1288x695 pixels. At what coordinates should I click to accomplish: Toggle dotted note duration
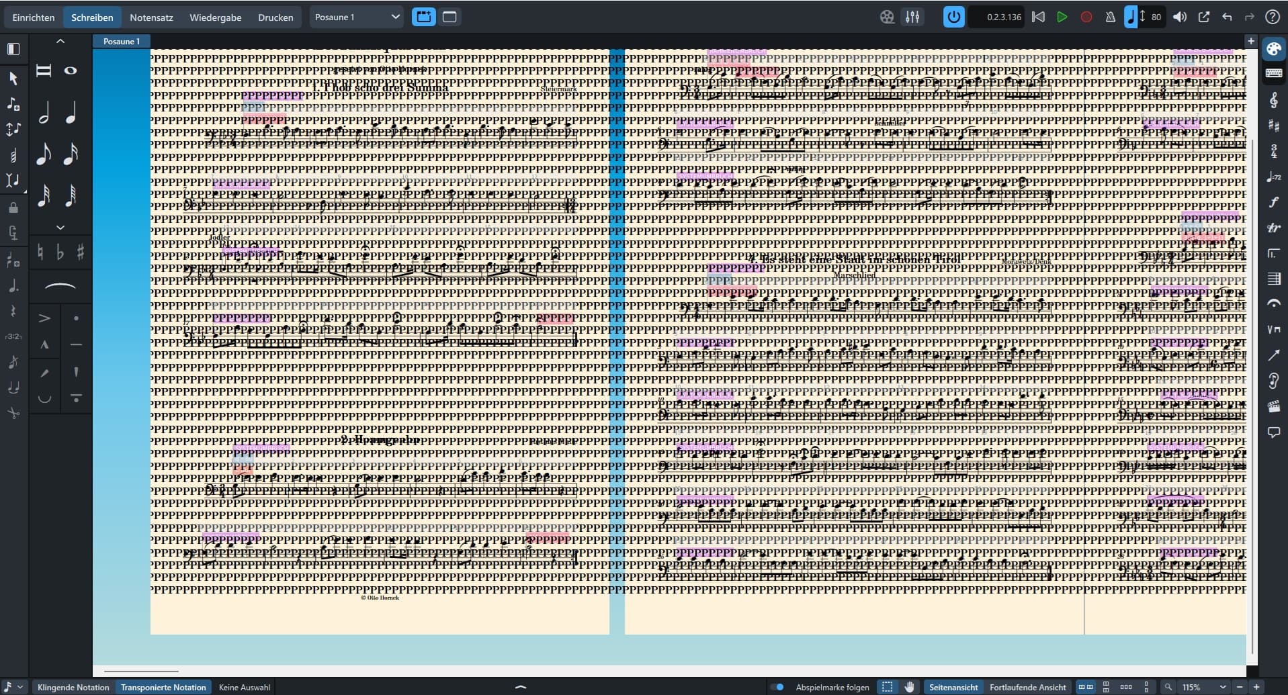(13, 286)
